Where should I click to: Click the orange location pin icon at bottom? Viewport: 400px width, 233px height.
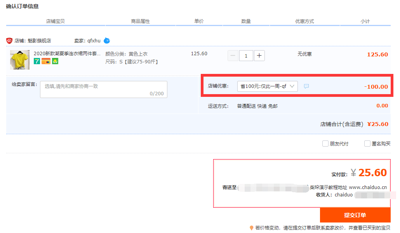coord(252,228)
